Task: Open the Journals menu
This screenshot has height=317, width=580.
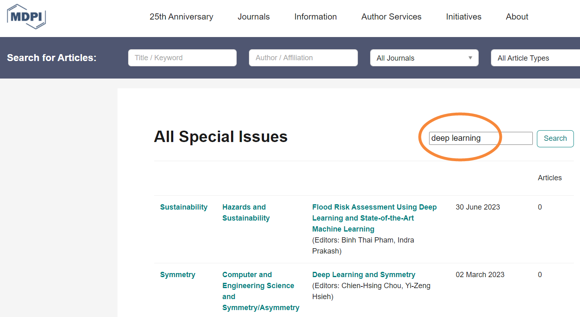Action: [253, 17]
